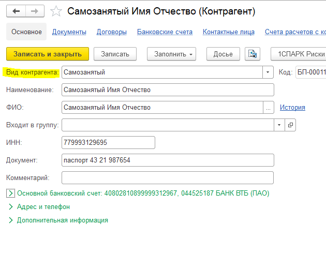The height and width of the screenshot is (253, 326).
Task: Click the back navigation arrow
Action: [x=16, y=11]
